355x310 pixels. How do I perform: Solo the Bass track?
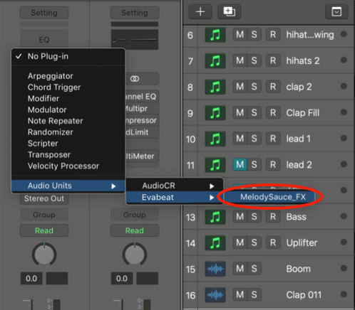point(254,216)
